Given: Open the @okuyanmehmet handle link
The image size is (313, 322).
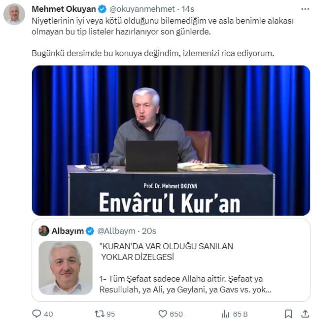Looking at the screenshot, I should point(142,9).
